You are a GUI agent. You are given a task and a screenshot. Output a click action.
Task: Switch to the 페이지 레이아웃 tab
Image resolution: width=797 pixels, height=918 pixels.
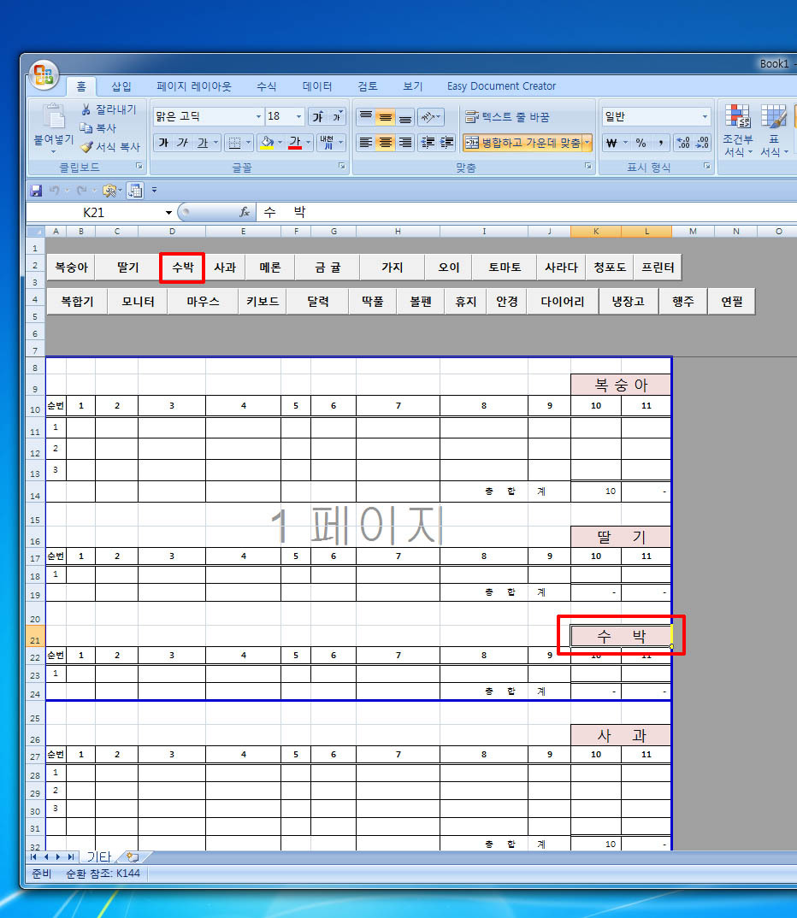pyautogui.click(x=194, y=86)
